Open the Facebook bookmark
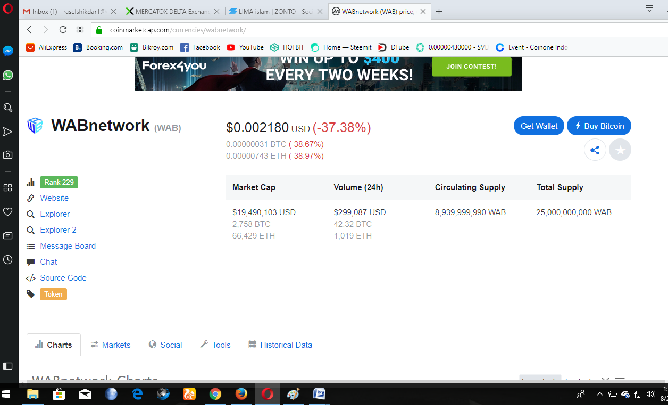The image size is (668, 410). point(201,47)
